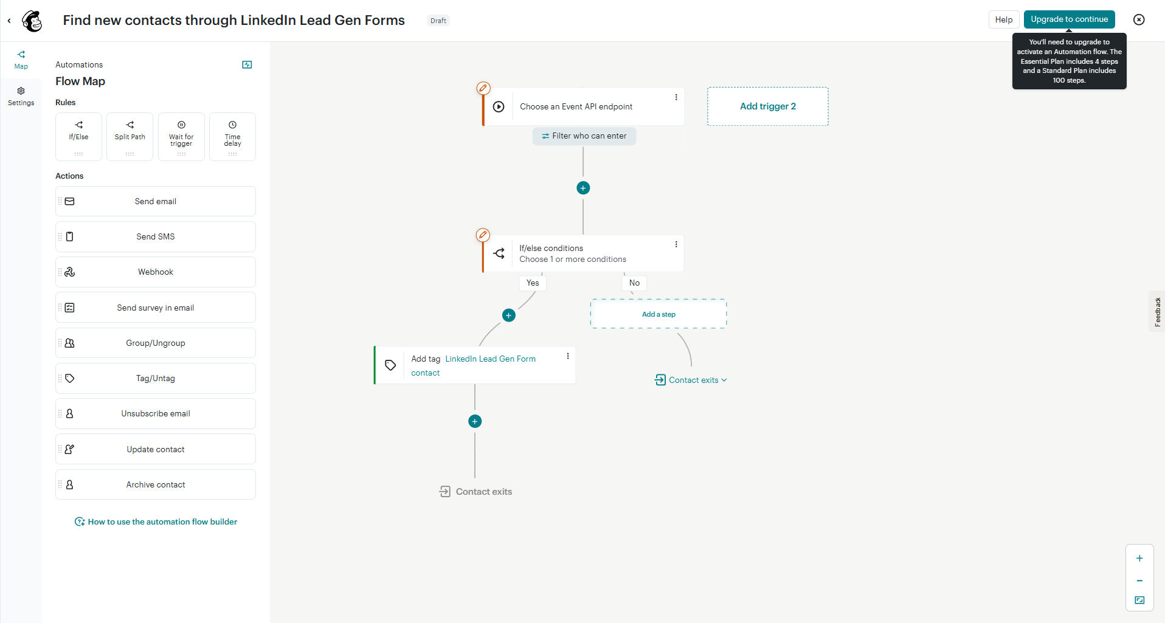Screen dimensions: 1165x623
Task: Choose Send survey in email action
Action: coord(156,308)
